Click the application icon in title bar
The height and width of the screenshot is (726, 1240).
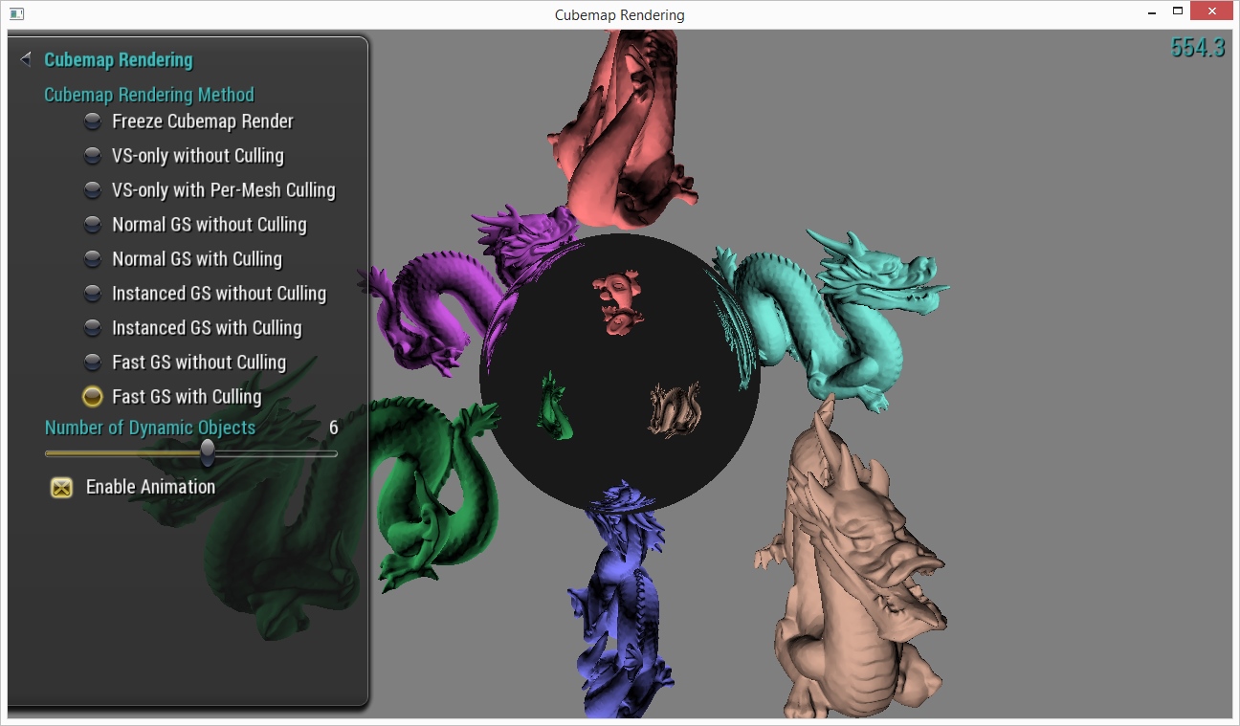17,14
